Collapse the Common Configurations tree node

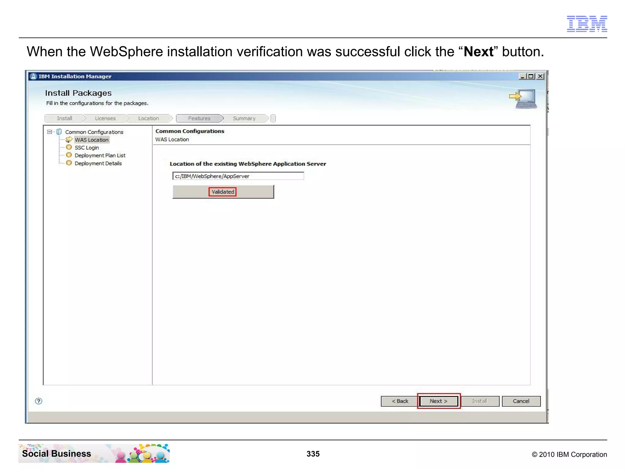point(50,132)
